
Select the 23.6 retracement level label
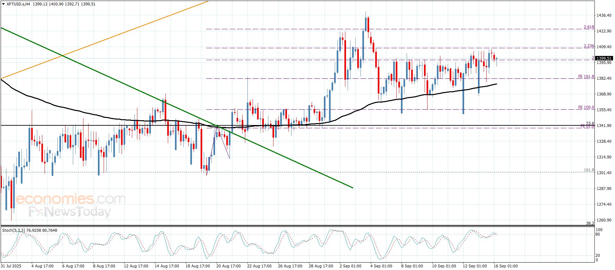click(x=590, y=123)
